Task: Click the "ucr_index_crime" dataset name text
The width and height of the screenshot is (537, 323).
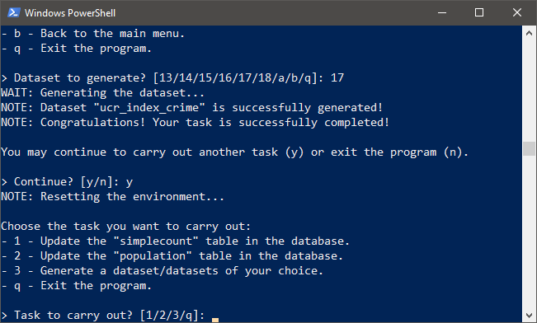Action: click(x=148, y=108)
